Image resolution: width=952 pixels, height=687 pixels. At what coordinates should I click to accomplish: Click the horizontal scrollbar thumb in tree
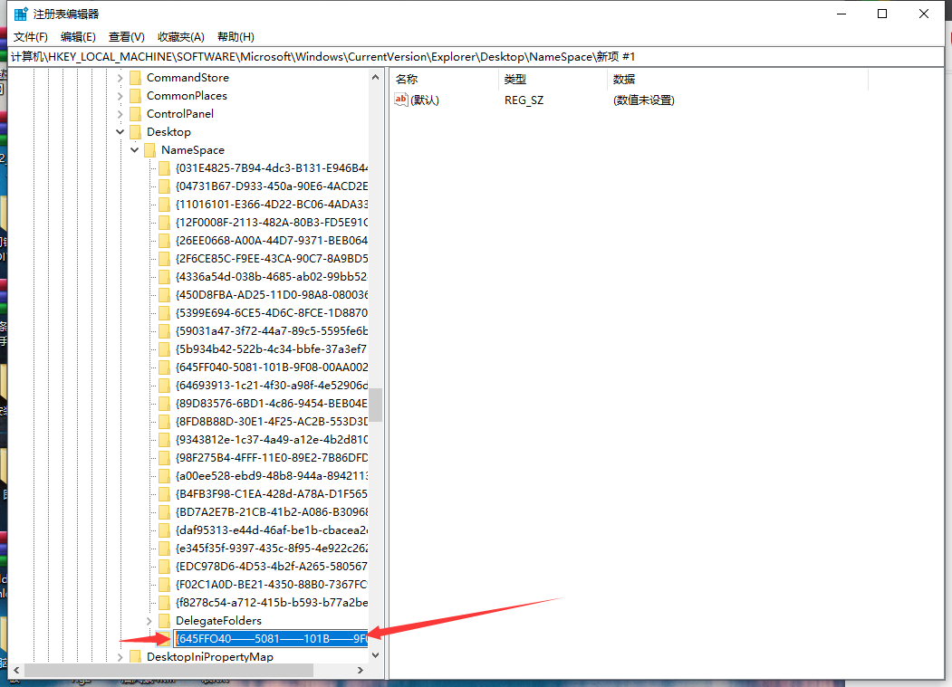click(x=168, y=671)
